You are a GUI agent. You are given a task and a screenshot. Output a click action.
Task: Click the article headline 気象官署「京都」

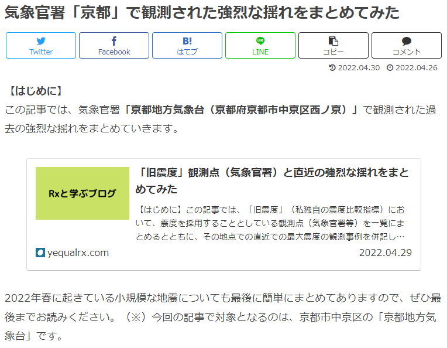pyautogui.click(x=202, y=12)
